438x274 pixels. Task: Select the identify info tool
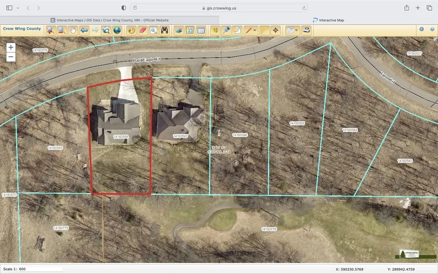[131, 30]
